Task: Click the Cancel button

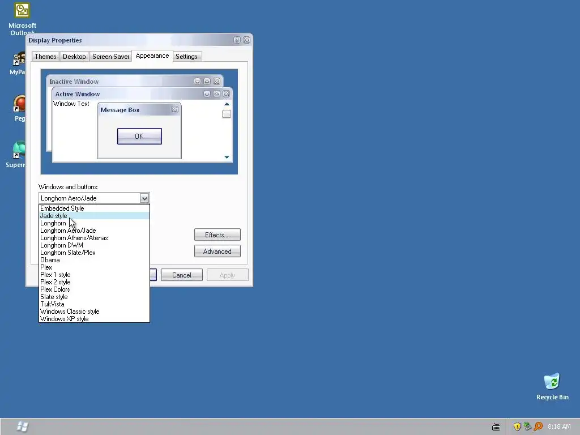Action: coord(182,275)
